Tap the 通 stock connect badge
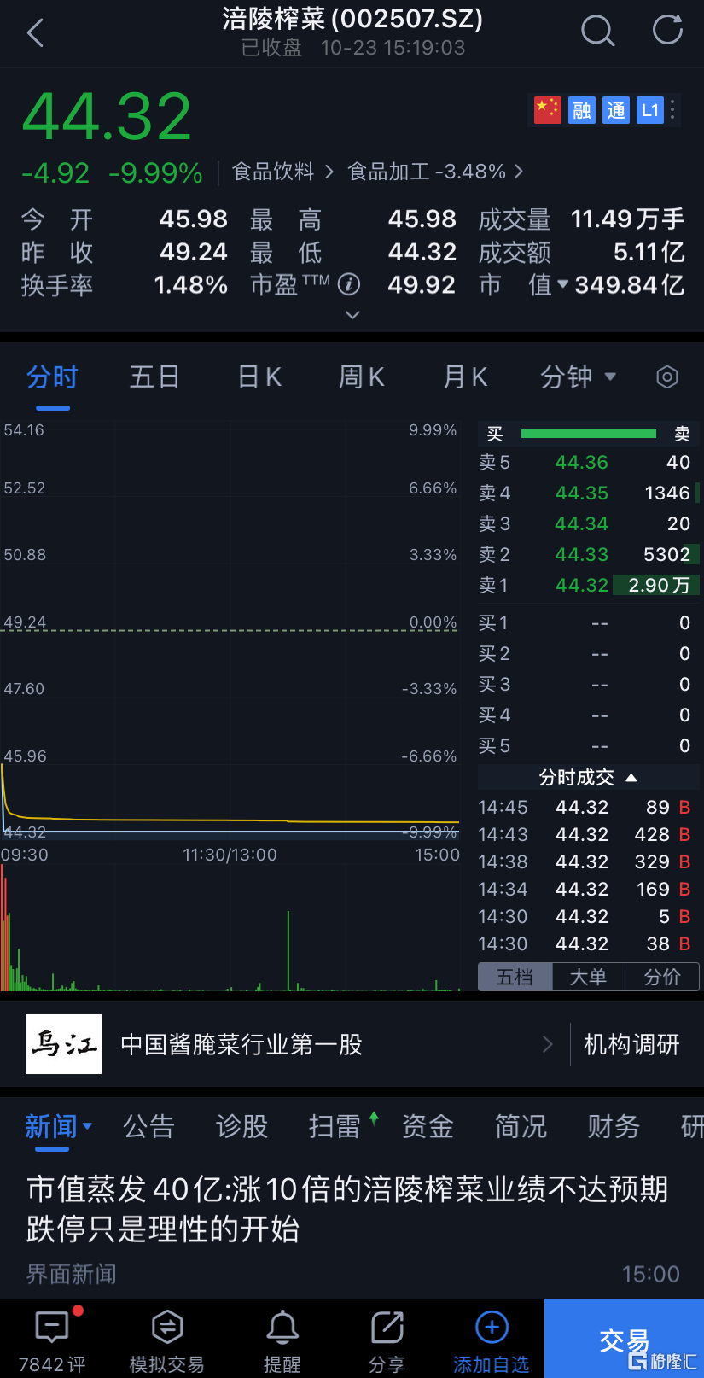 [x=616, y=109]
